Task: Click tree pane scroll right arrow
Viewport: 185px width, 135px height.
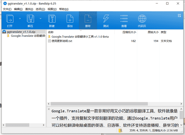Action: (x=44, y=125)
